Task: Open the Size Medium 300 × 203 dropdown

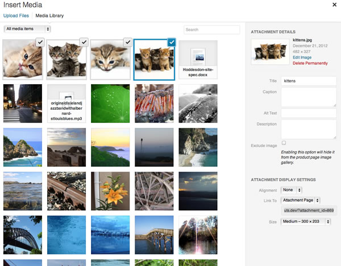Action: tap(306, 222)
